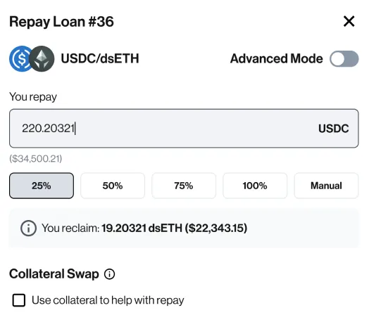Choose the 50% repay amount
Viewport: 369px width, 322px height.
113,186
